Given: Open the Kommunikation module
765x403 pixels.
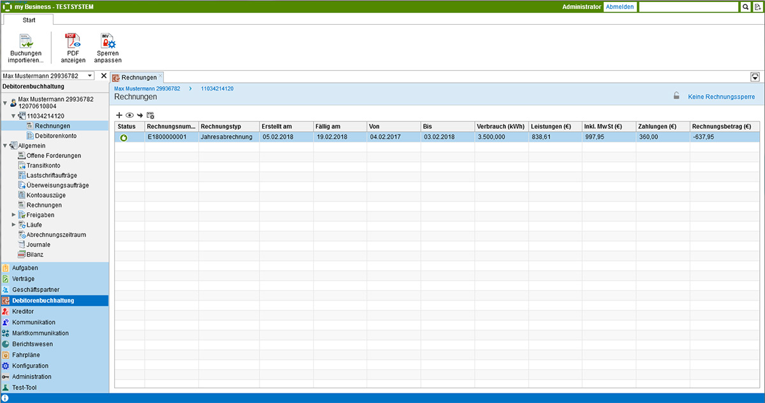Looking at the screenshot, I should (54, 322).
